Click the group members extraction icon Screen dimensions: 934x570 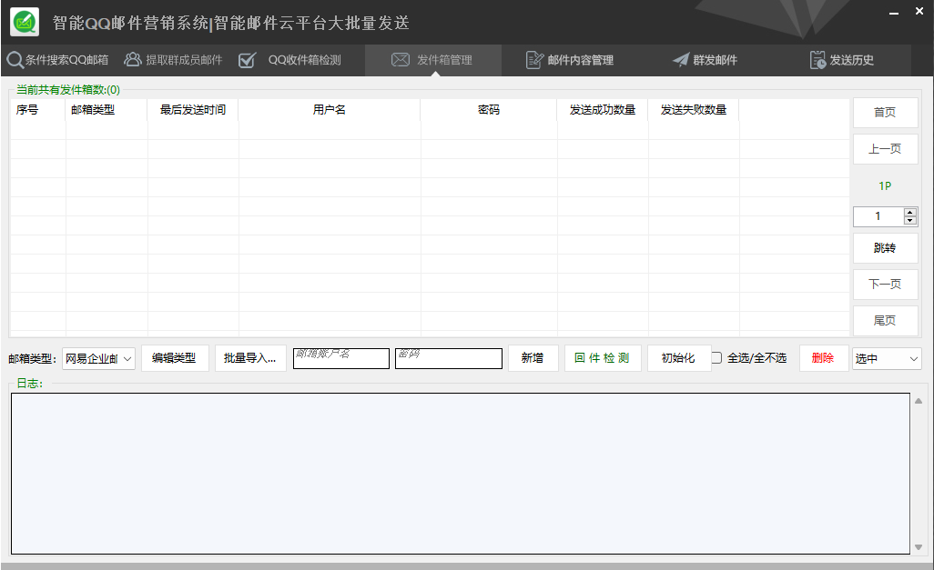tap(133, 60)
